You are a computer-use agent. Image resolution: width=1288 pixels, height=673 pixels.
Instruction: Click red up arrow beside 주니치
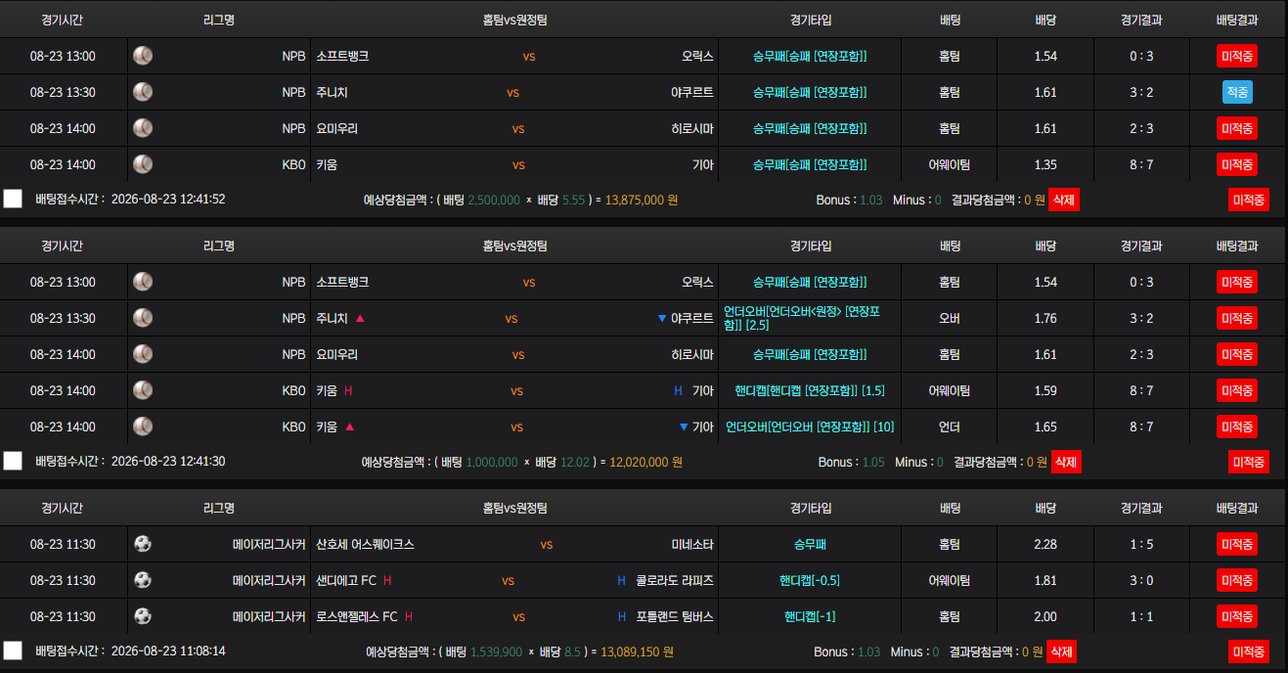(360, 318)
